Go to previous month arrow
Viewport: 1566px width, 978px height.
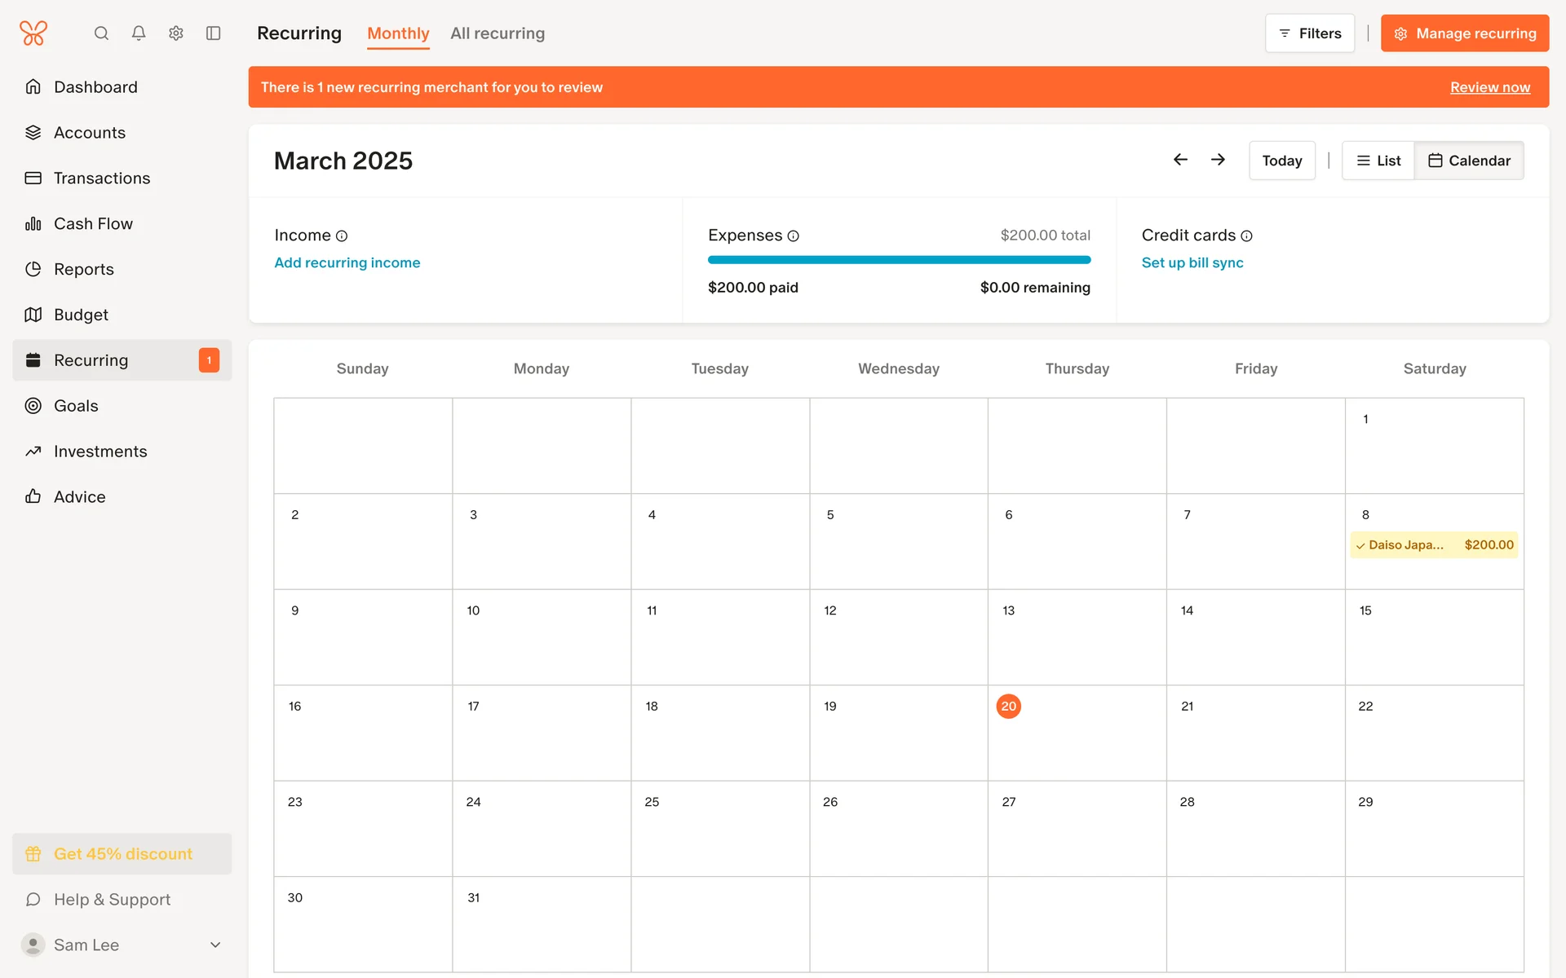[1180, 160]
